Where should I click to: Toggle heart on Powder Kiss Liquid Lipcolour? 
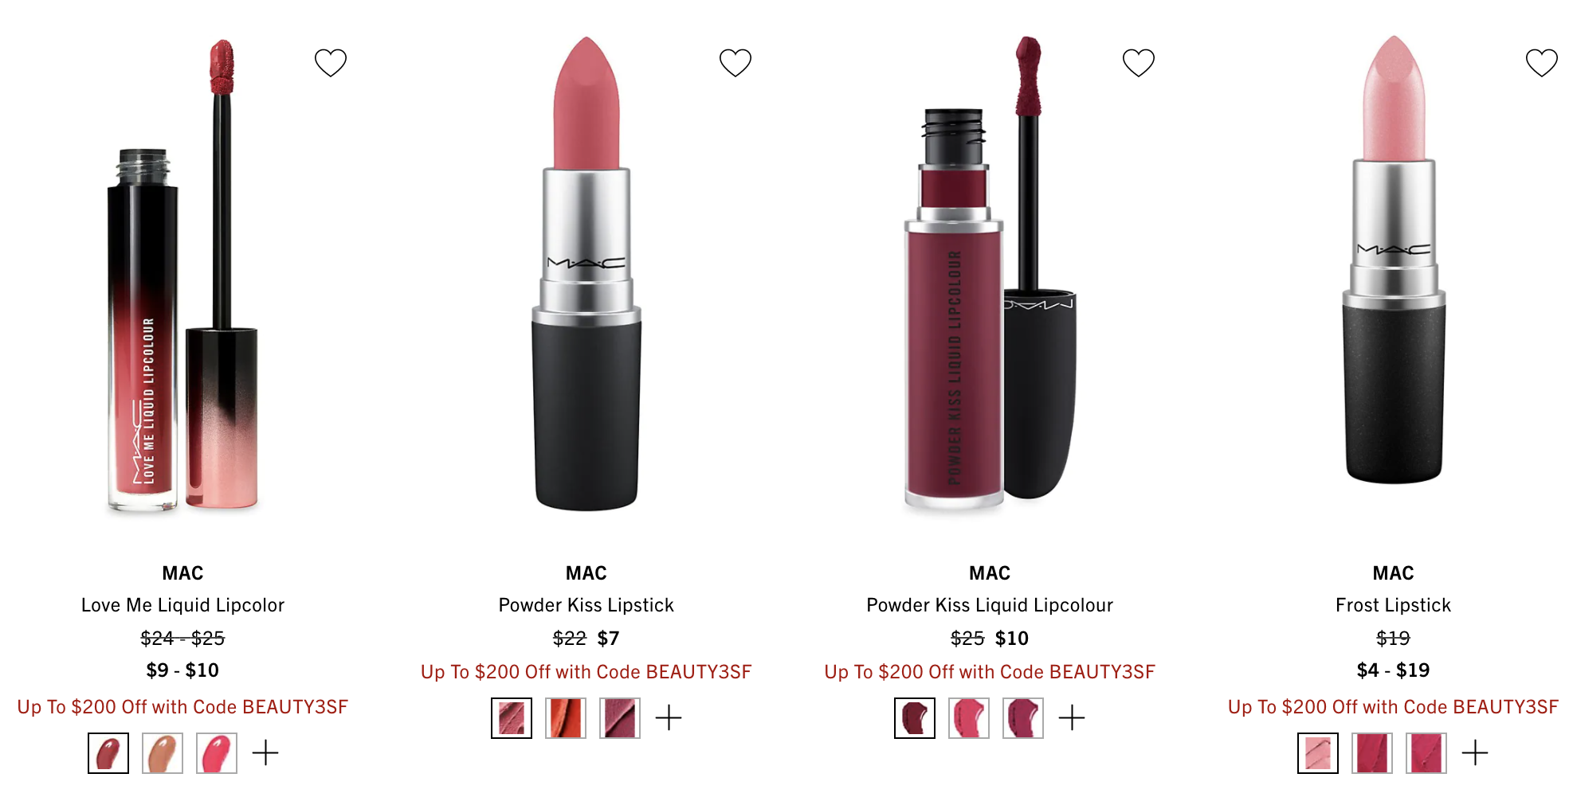[x=1138, y=63]
